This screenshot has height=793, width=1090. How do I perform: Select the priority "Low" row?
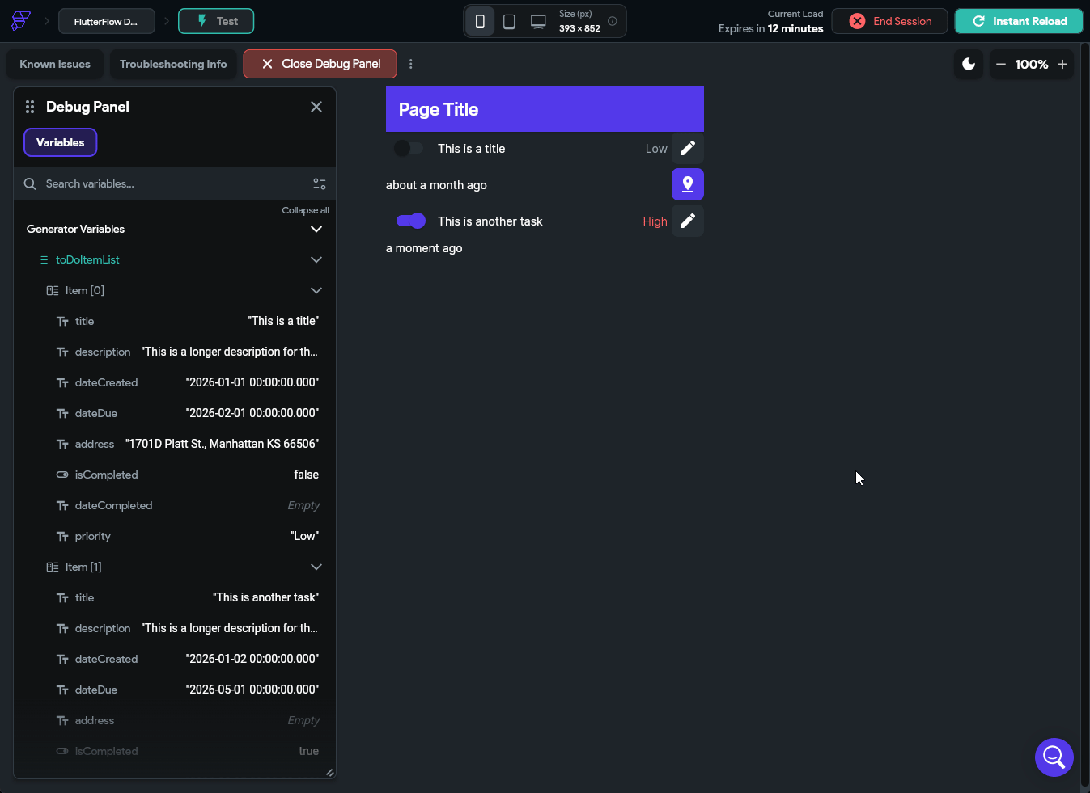(x=175, y=536)
